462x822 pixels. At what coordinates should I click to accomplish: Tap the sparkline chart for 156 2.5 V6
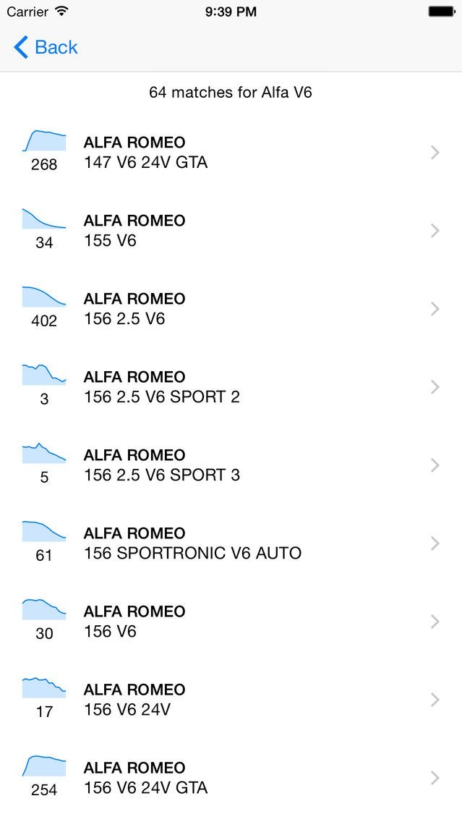[44, 297]
